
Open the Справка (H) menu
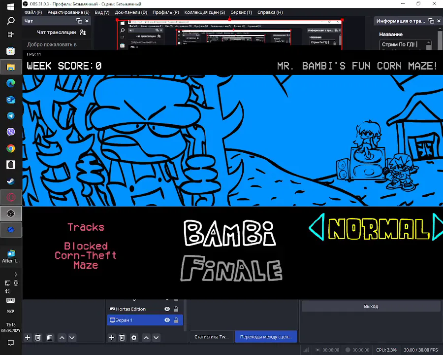(270, 12)
